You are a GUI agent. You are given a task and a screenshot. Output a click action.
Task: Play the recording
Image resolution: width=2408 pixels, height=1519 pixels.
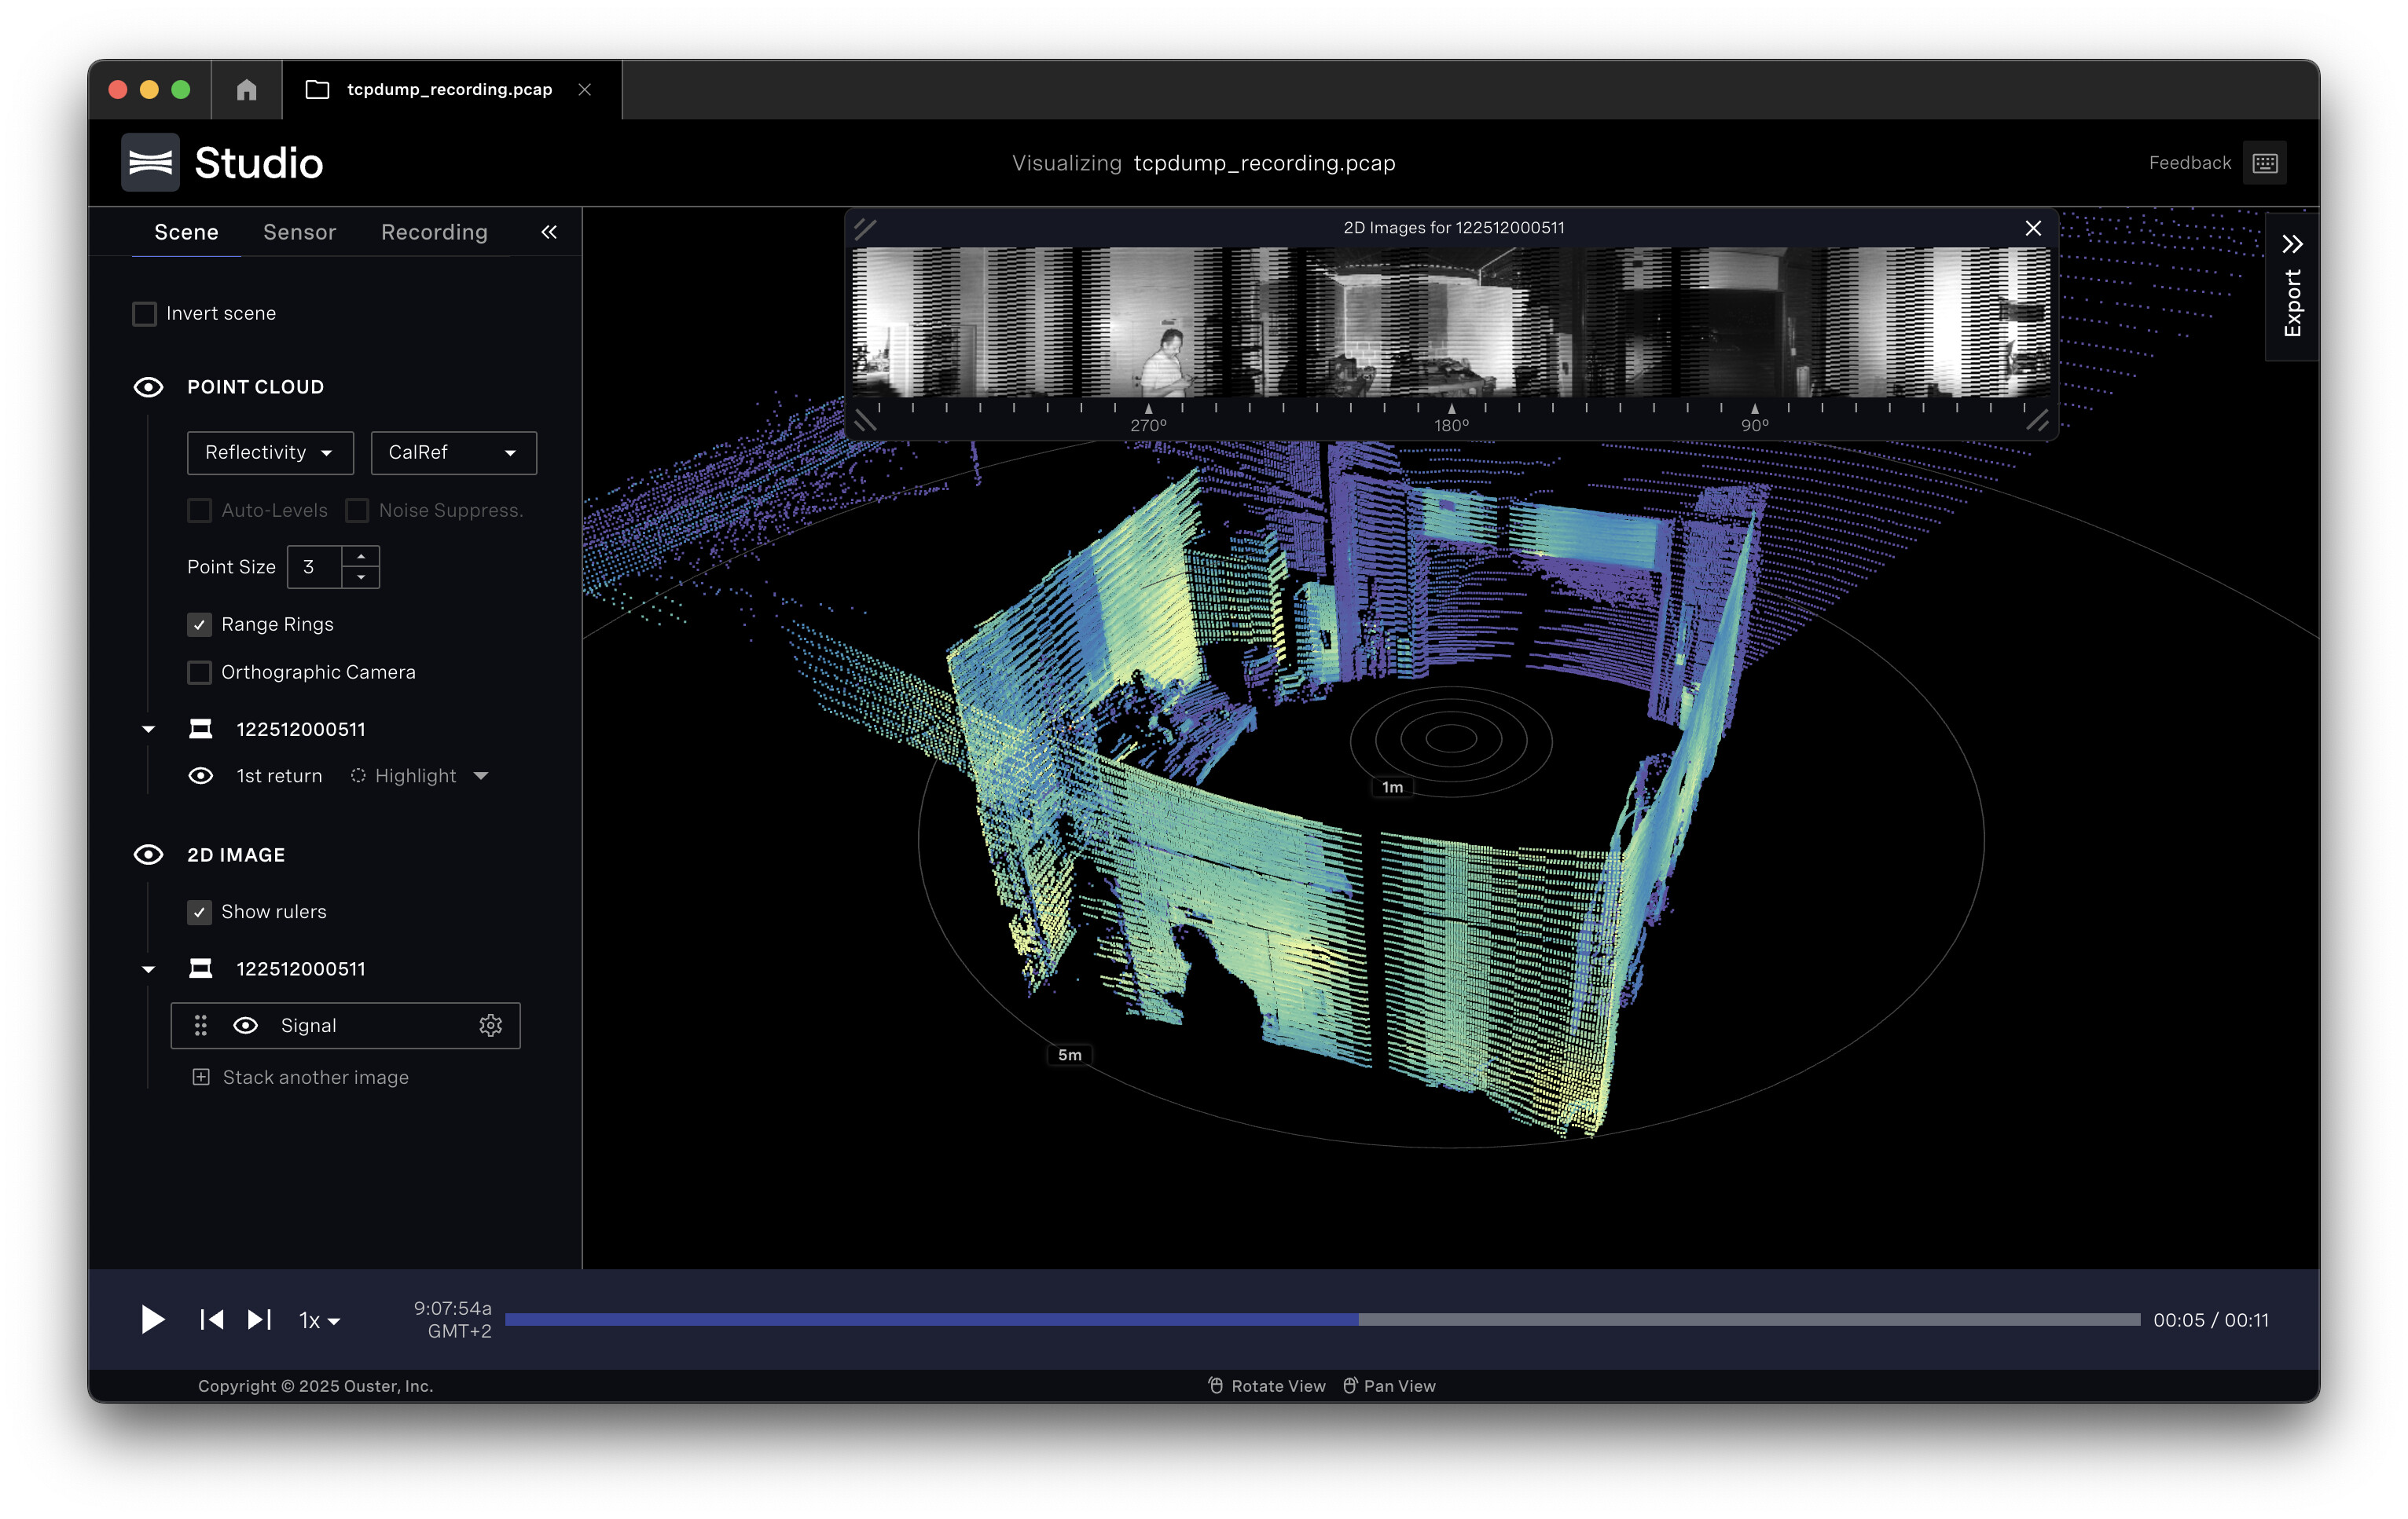pyautogui.click(x=152, y=1320)
